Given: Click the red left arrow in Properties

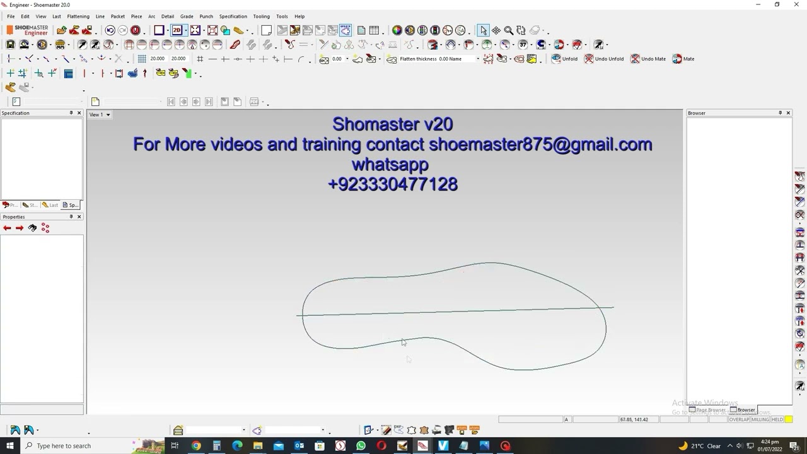Looking at the screenshot, I should [x=7, y=228].
